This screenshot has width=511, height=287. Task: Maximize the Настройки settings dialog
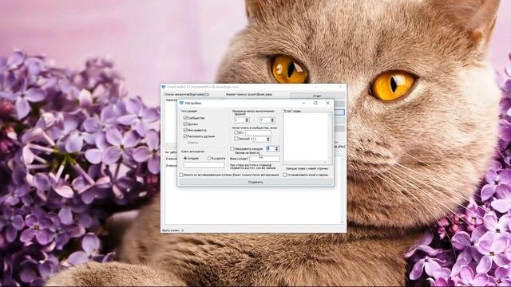click(x=315, y=103)
